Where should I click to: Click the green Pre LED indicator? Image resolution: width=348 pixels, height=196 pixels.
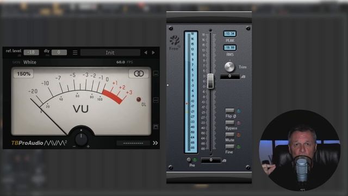195,160
